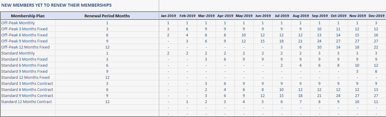This screenshot has height=117, width=386.
Task: Click Feb-2019 value 1 for Standard 12 Months Contract
Action: click(187, 102)
